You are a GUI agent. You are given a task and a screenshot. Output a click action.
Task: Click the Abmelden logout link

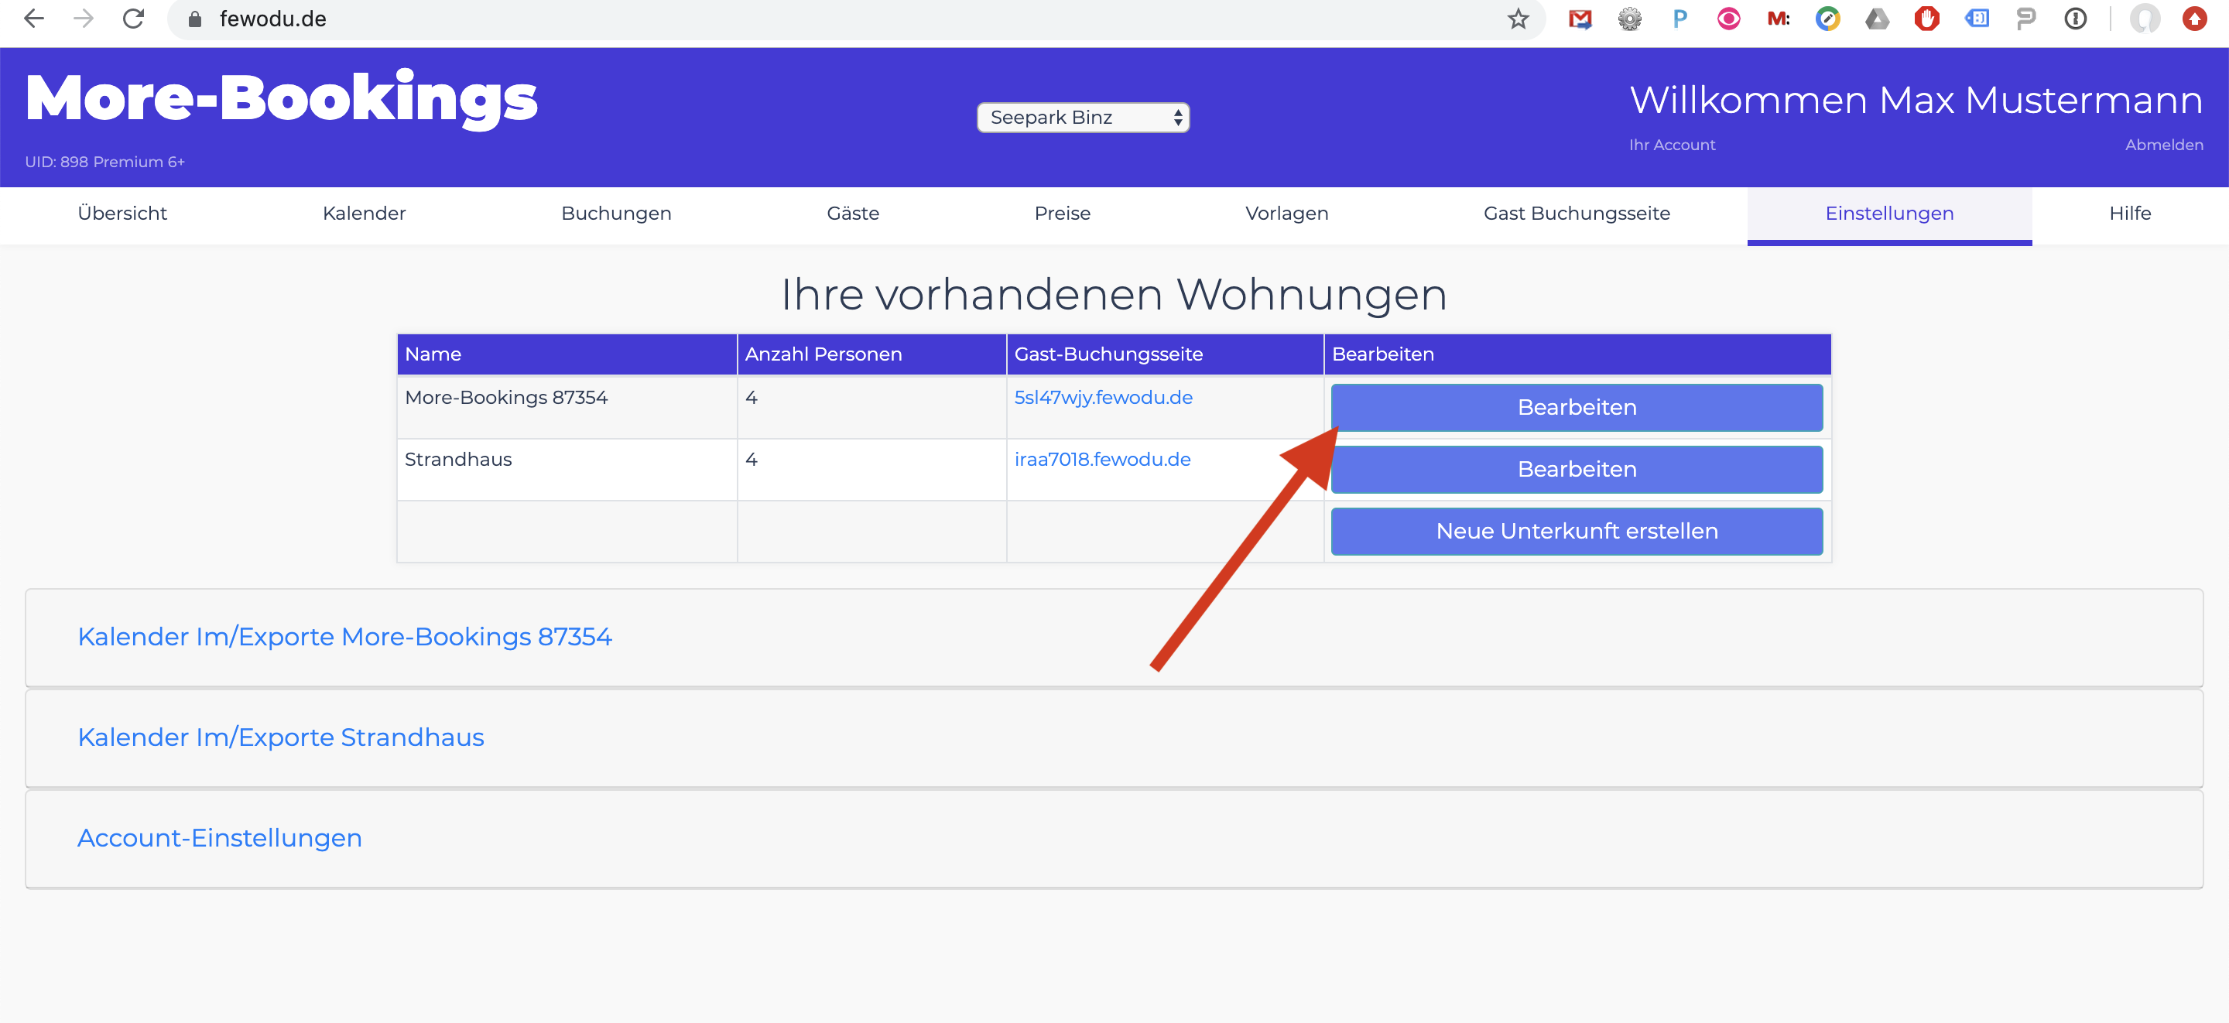point(2164,145)
